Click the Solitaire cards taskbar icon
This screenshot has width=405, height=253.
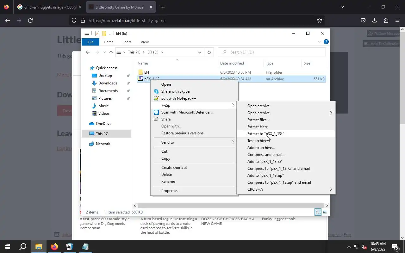pos(70,247)
